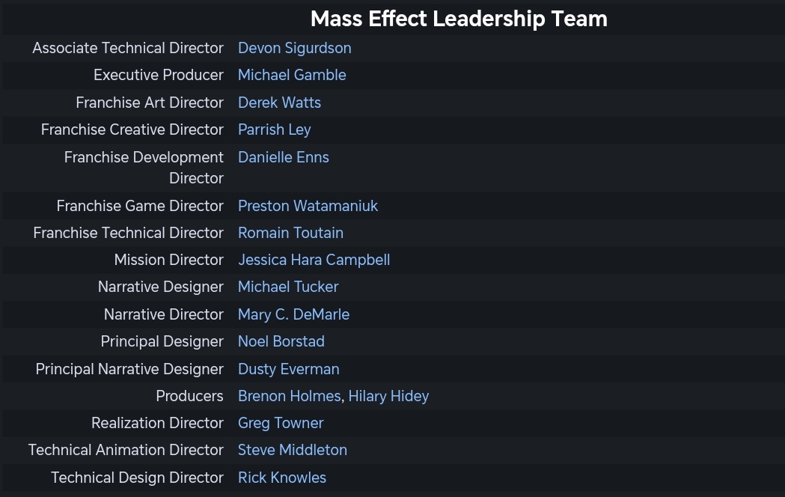Click Dusty Everman link
The image size is (785, 497).
[x=288, y=369]
